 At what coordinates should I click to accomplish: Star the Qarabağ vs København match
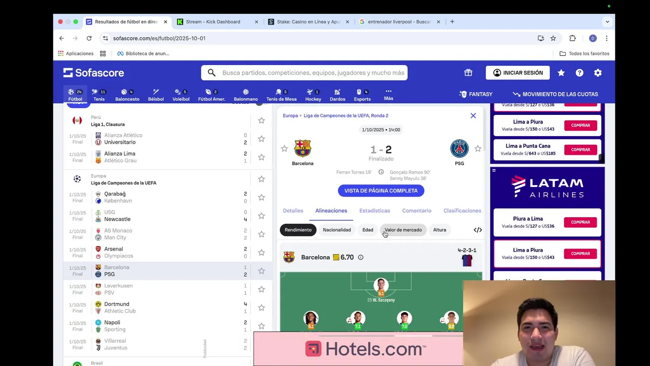pyautogui.click(x=262, y=197)
